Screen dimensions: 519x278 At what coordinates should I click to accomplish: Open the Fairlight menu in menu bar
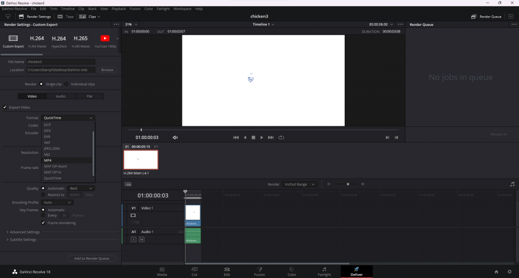click(x=163, y=9)
